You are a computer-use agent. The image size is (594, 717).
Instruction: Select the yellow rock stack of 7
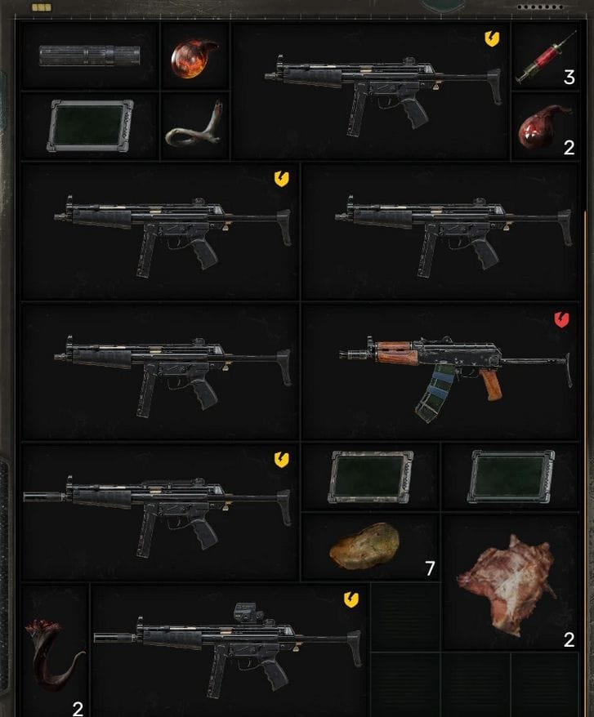point(371,547)
